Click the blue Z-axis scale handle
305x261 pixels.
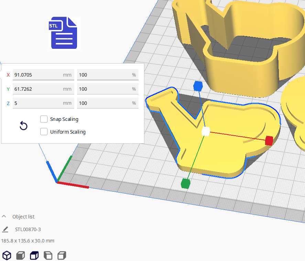[197, 86]
